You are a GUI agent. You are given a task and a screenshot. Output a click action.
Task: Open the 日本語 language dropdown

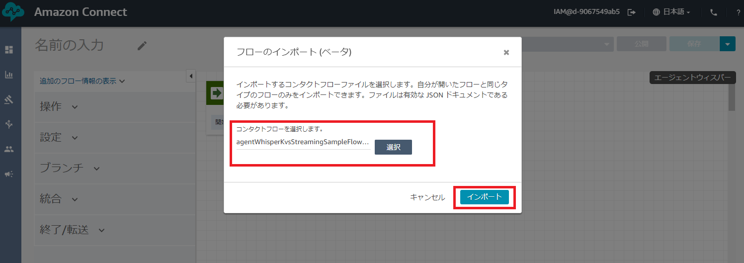(677, 12)
